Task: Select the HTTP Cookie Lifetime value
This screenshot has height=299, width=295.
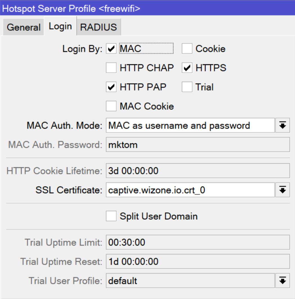Action: click(x=197, y=171)
